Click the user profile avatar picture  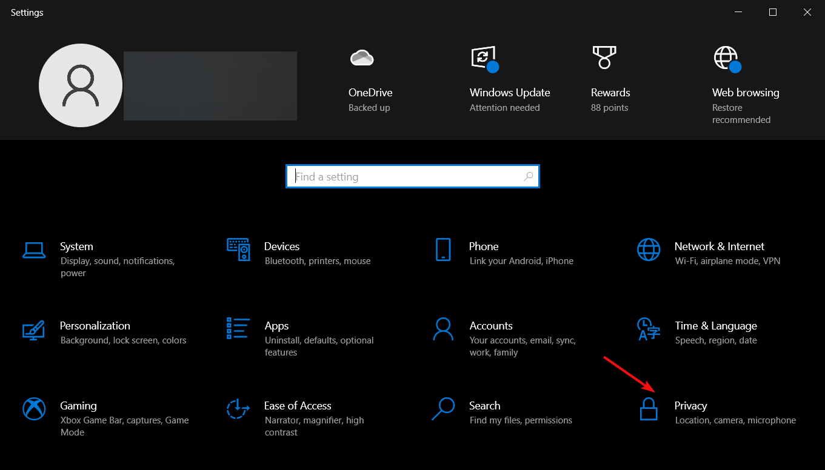tap(81, 85)
